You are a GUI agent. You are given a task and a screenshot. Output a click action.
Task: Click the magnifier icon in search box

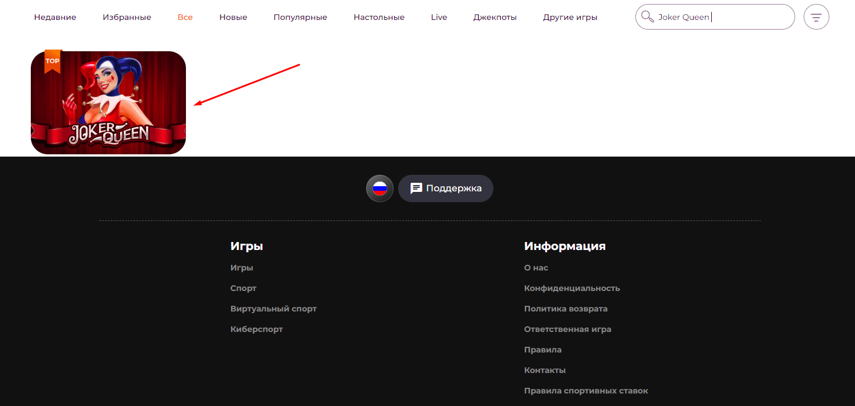[647, 17]
